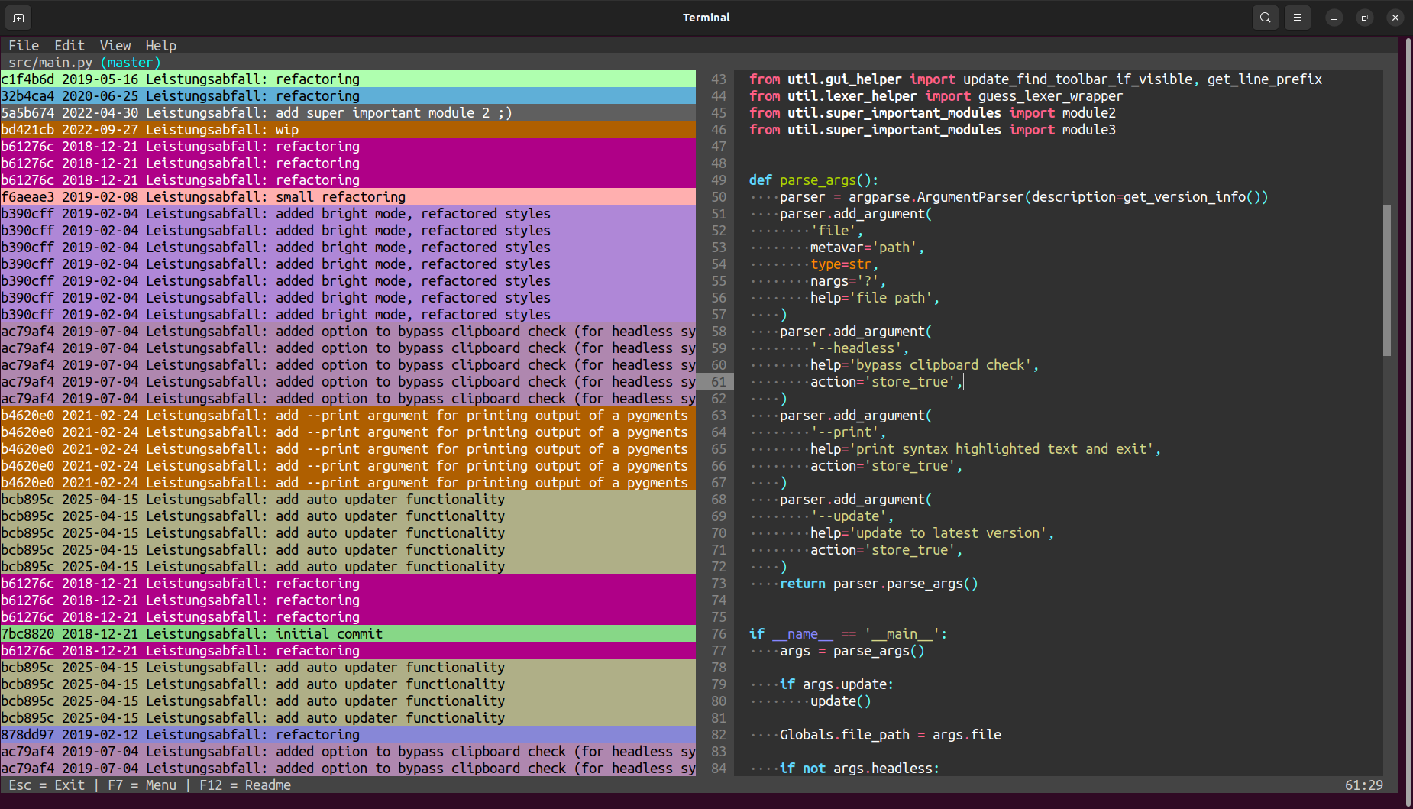Click the new tab icon in title bar
This screenshot has height=809, width=1413.
click(18, 18)
